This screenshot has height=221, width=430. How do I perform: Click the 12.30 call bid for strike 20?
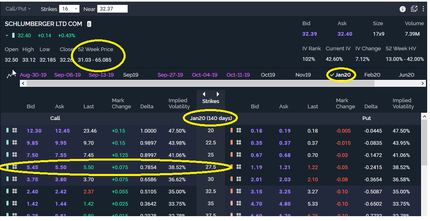click(x=34, y=131)
